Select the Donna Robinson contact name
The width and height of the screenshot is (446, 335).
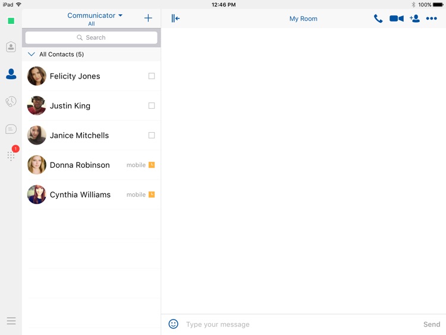click(80, 165)
